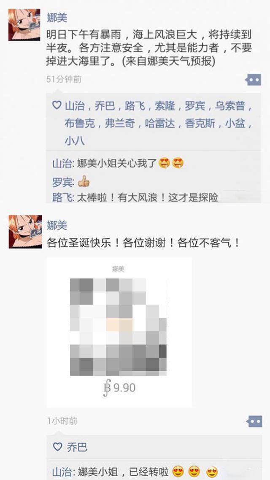The width and height of the screenshot is (270, 480).
Task: Tap 娜美's avatar on the first post
Action: click(24, 24)
